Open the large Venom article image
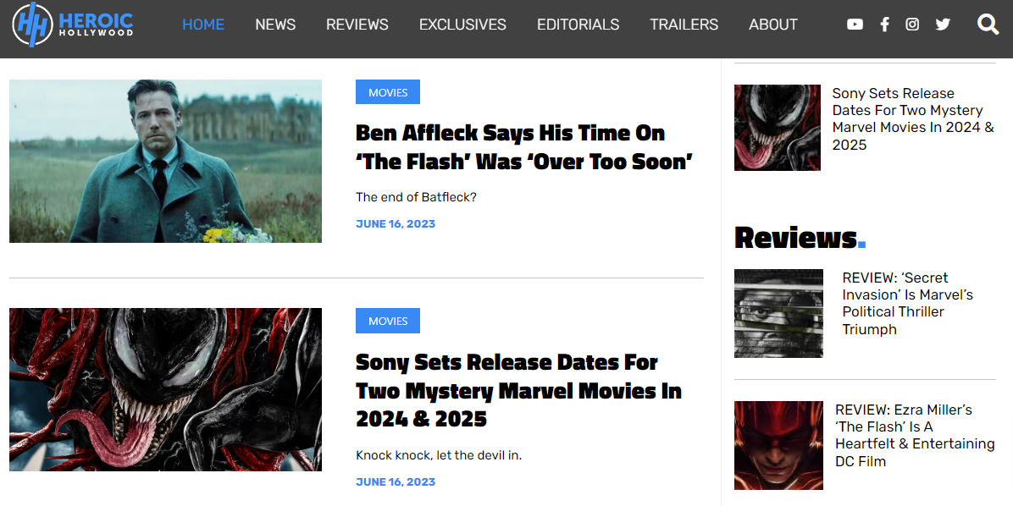The image size is (1013, 506). click(x=165, y=390)
